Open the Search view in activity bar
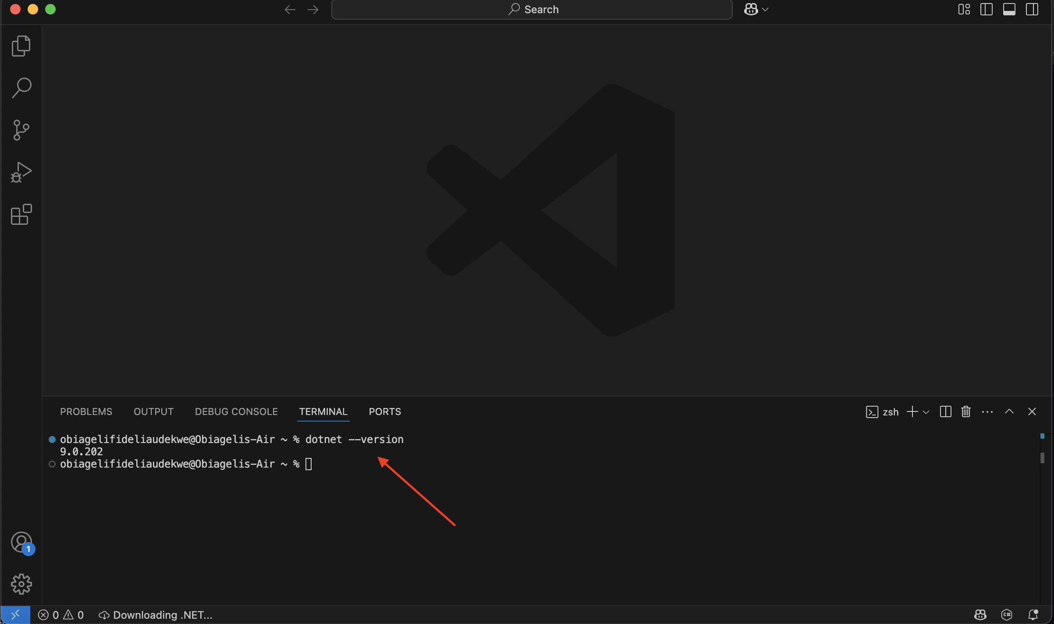 (21, 88)
